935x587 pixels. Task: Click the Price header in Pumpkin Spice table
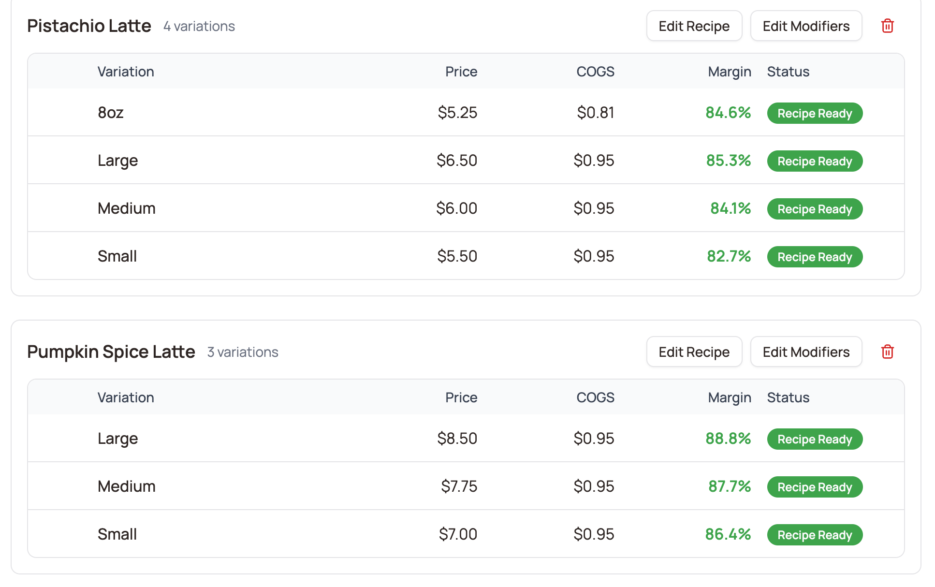461,398
